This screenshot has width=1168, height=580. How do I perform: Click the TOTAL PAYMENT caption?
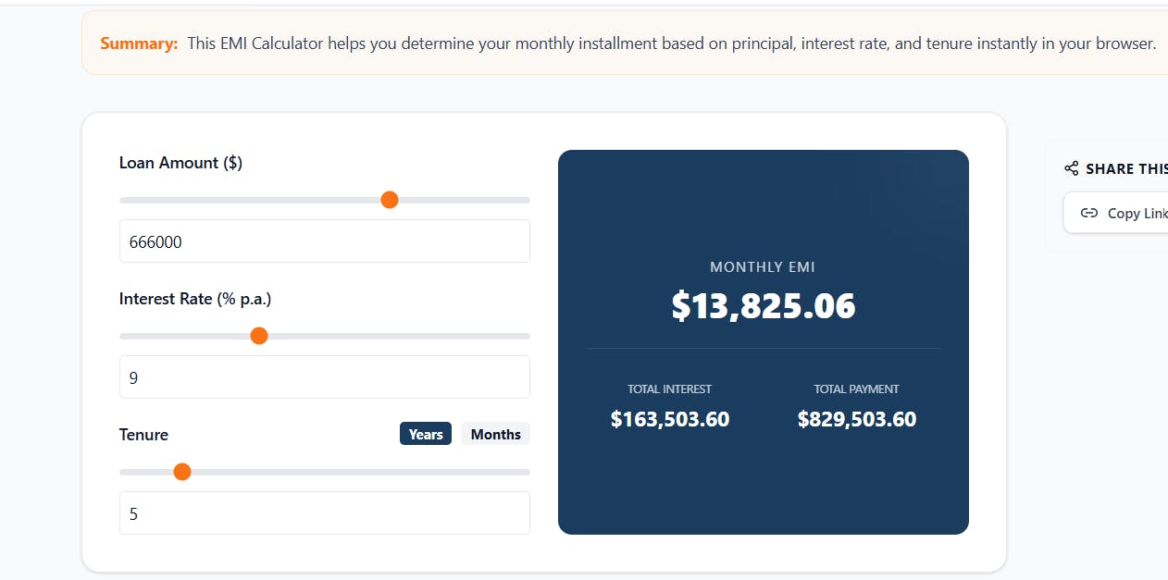coord(857,389)
